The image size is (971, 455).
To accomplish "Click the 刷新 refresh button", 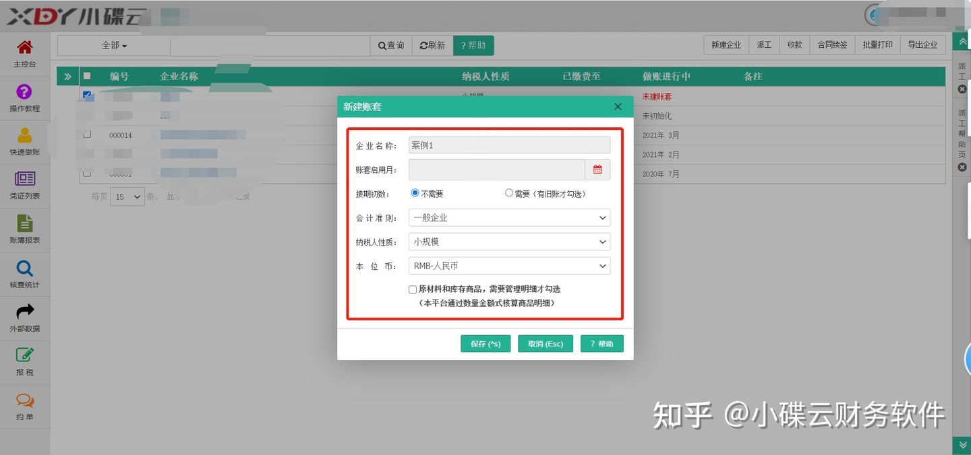I will click(x=432, y=46).
